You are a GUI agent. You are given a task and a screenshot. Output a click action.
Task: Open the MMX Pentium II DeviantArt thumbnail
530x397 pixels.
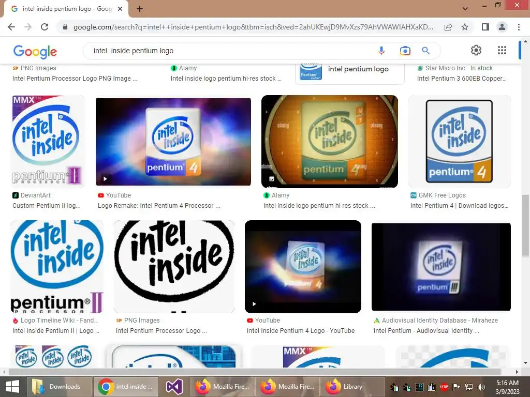pos(48,142)
